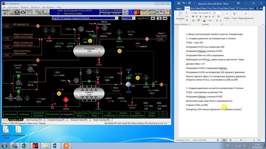The width and height of the screenshot is (266, 149).
Task: Open the page selector dropdown Page 05
Action: [x=116, y=18]
